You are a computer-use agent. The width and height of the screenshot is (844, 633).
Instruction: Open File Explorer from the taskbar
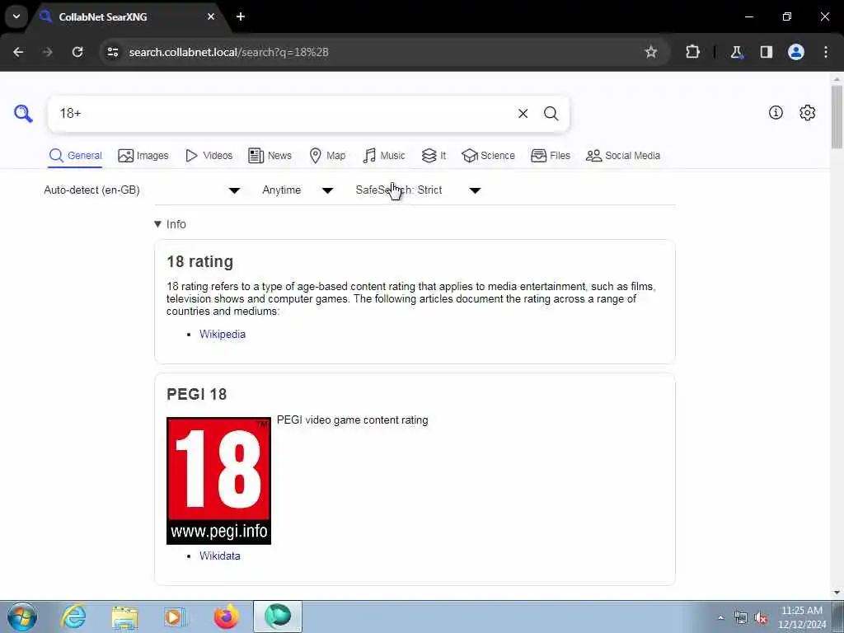(125, 617)
